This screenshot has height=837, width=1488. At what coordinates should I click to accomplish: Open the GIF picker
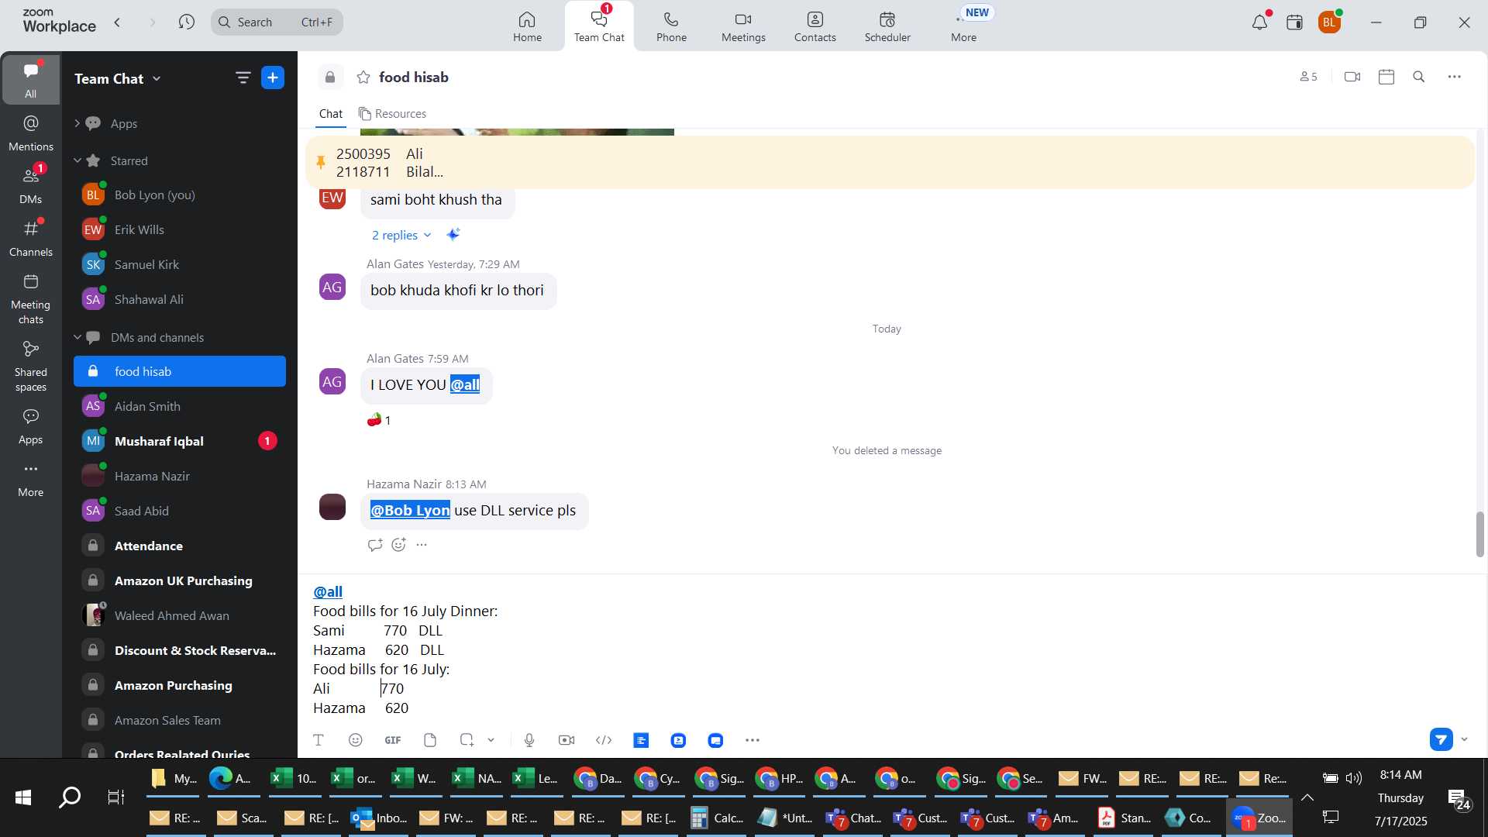point(393,740)
